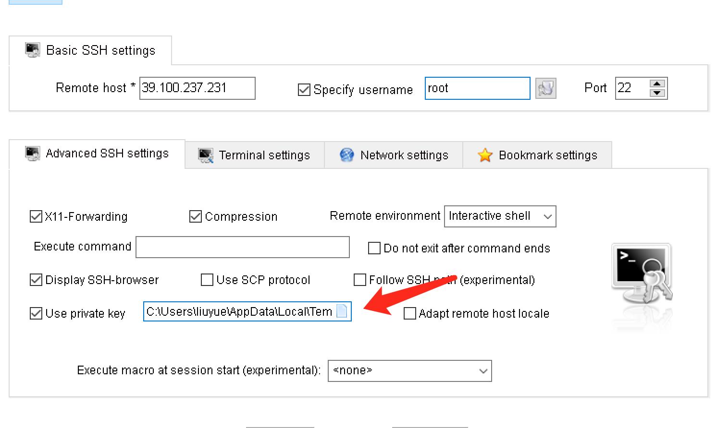
Task: Click the Remote host input field
Action: tap(197, 88)
